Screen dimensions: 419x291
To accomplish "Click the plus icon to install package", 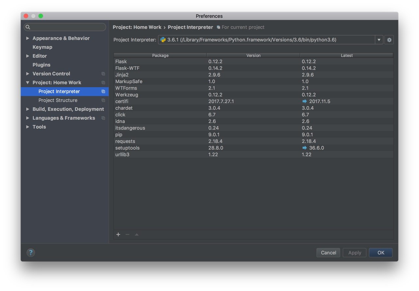I will coord(118,234).
